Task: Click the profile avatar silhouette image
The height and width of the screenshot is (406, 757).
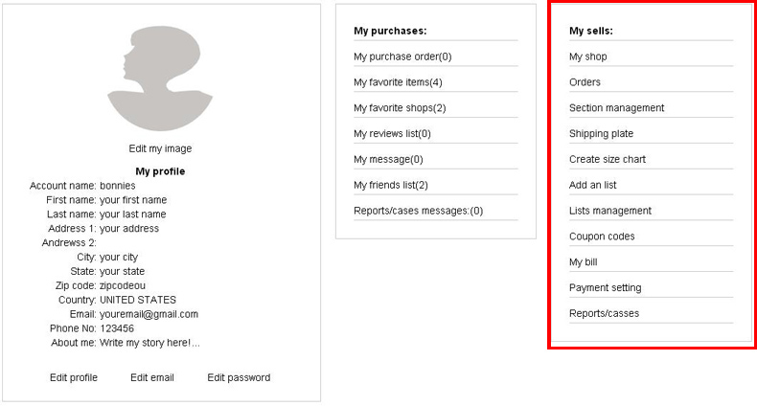Action: 160,79
